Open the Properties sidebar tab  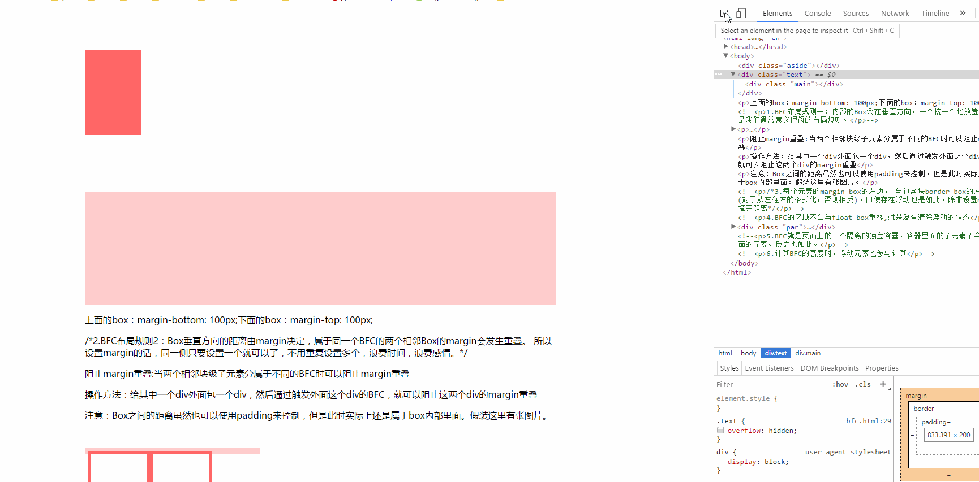(881, 368)
